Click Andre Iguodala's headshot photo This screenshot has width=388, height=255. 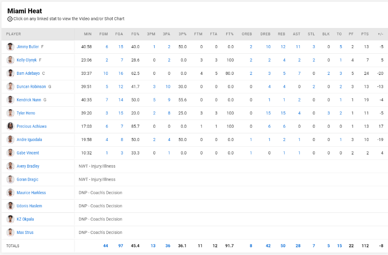coord(10,139)
